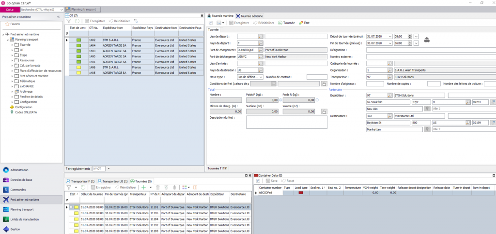Click the ship icon next to tour dates
Image resolution: width=496 pixels, height=234 pixels.
(427, 40)
